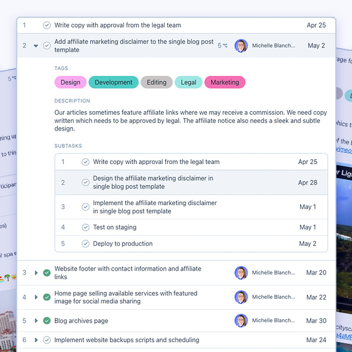Select the Editing tag
The height and width of the screenshot is (352, 352).
pyautogui.click(x=157, y=82)
